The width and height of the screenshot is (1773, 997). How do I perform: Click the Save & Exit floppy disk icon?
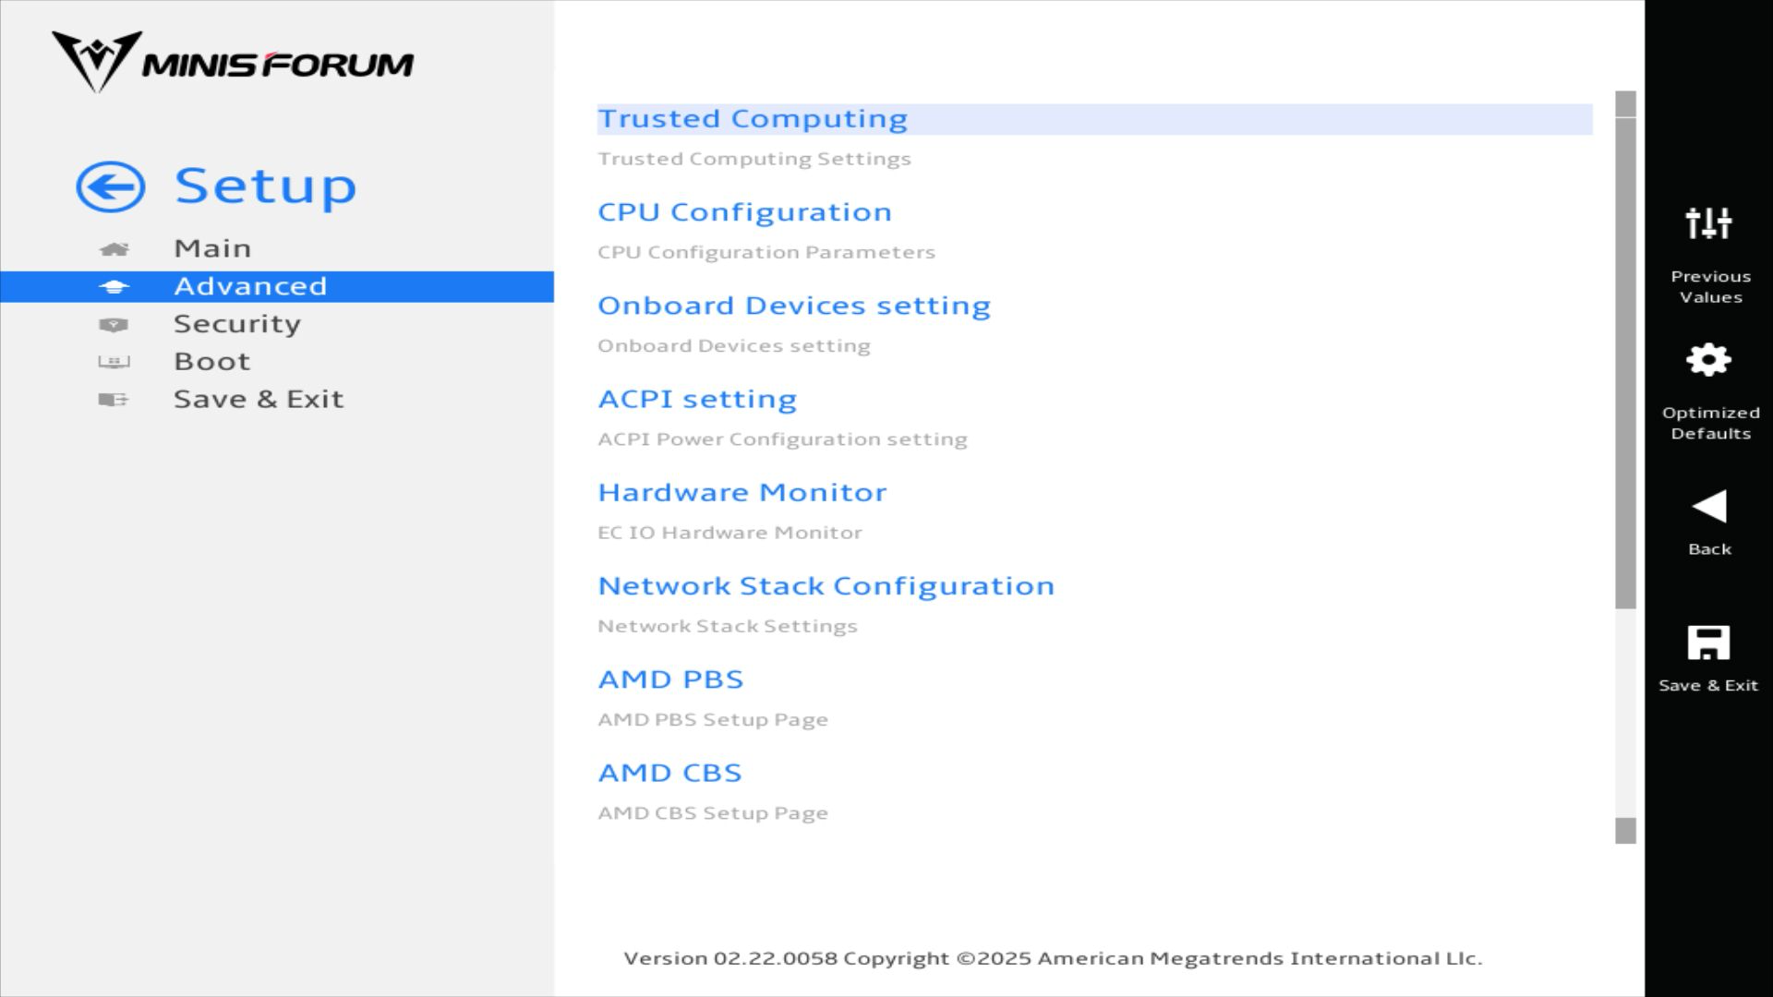[x=1708, y=643]
